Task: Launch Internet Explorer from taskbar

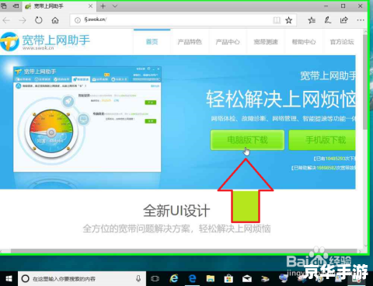Action: tap(174, 279)
